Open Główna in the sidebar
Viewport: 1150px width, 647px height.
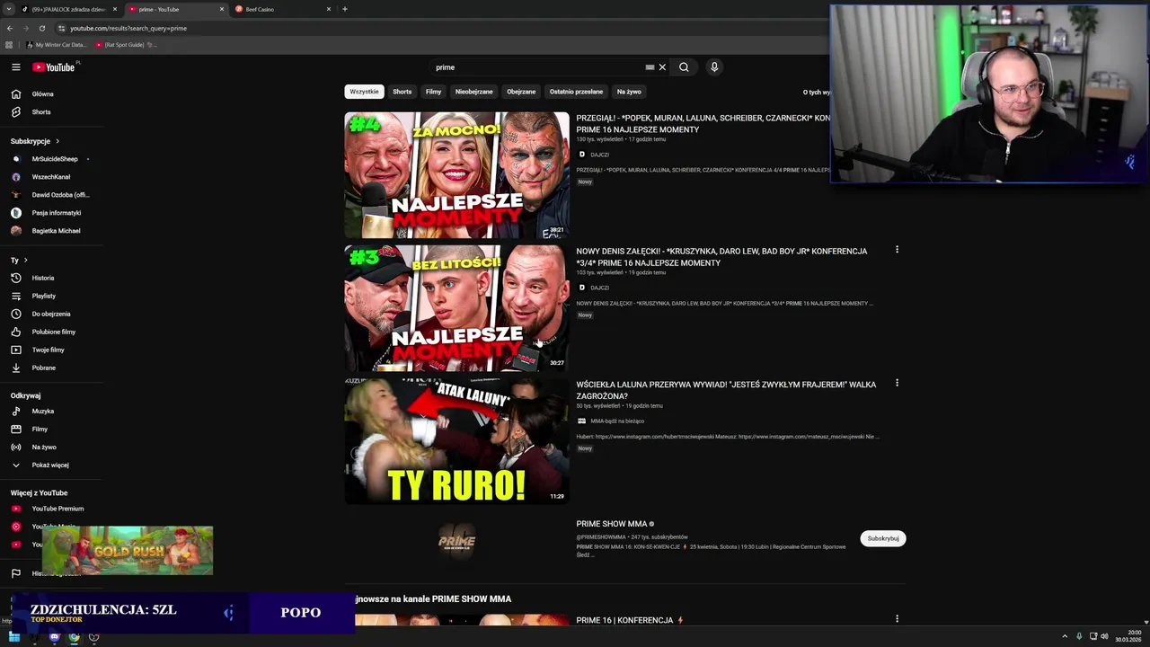click(42, 94)
